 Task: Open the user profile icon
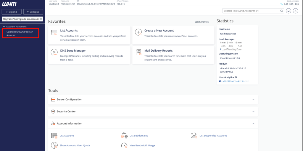tap(295, 11)
